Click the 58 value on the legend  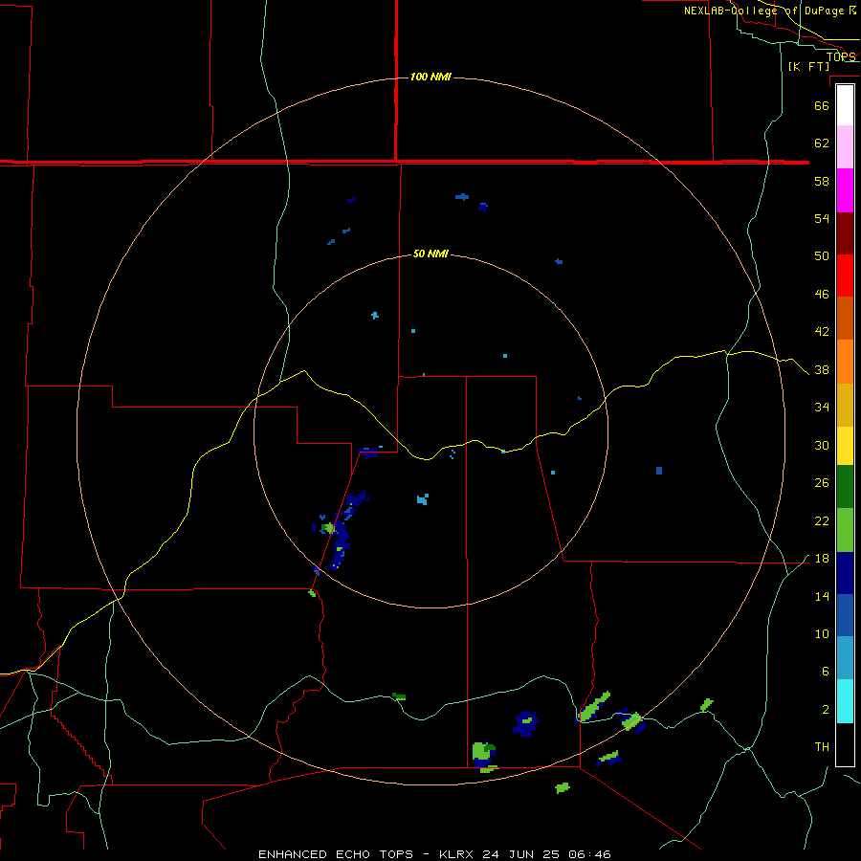(822, 181)
